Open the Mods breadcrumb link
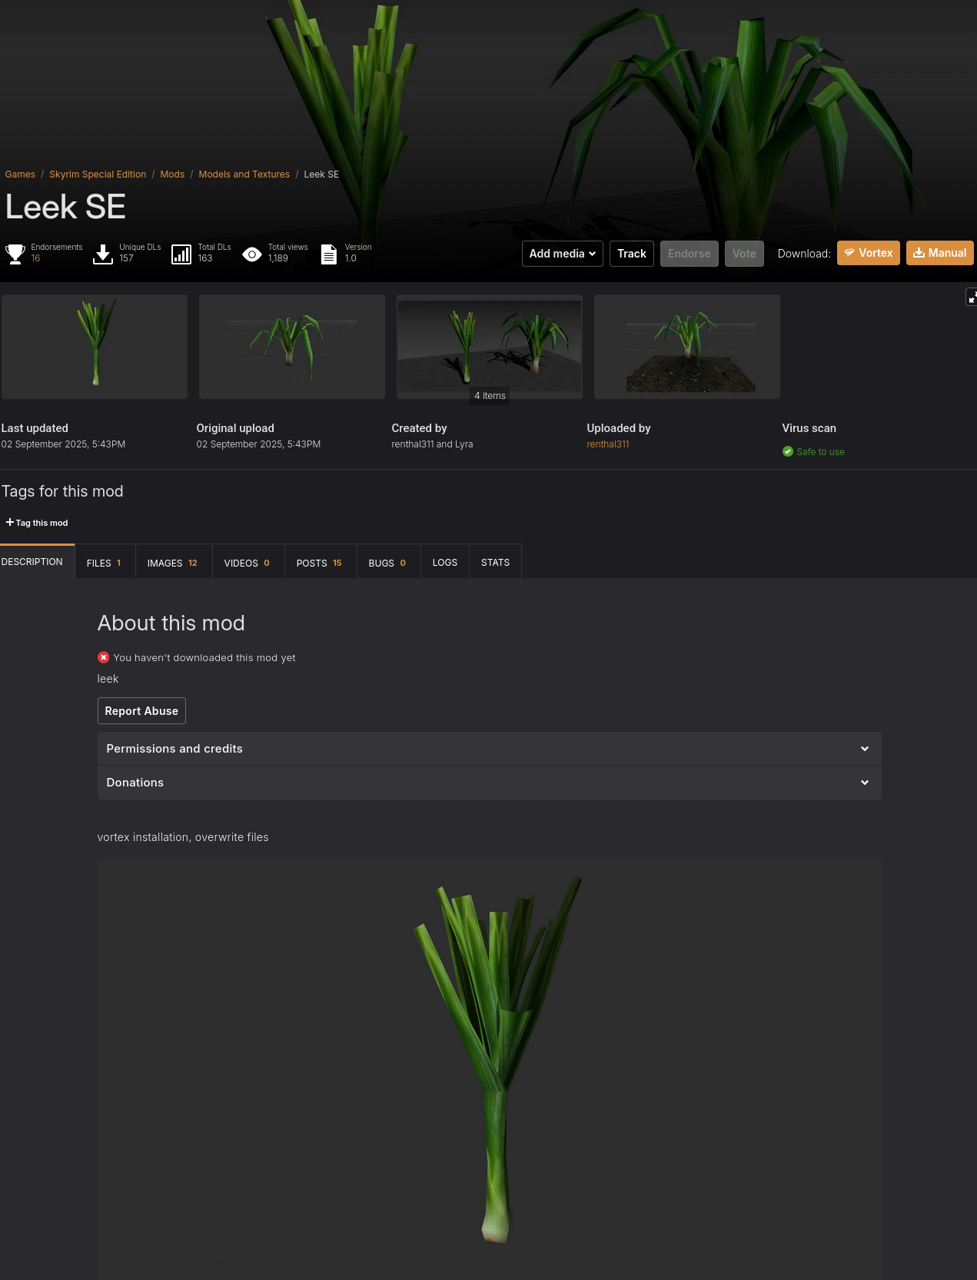977x1280 pixels. tap(172, 175)
